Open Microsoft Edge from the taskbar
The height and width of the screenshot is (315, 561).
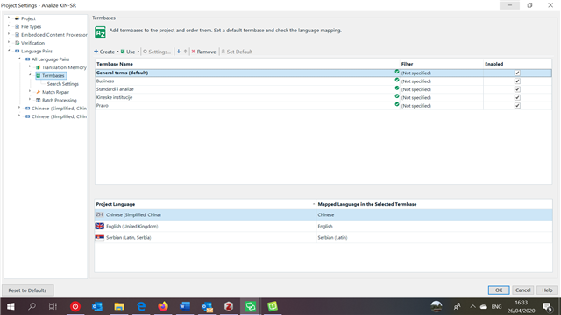[x=141, y=306]
